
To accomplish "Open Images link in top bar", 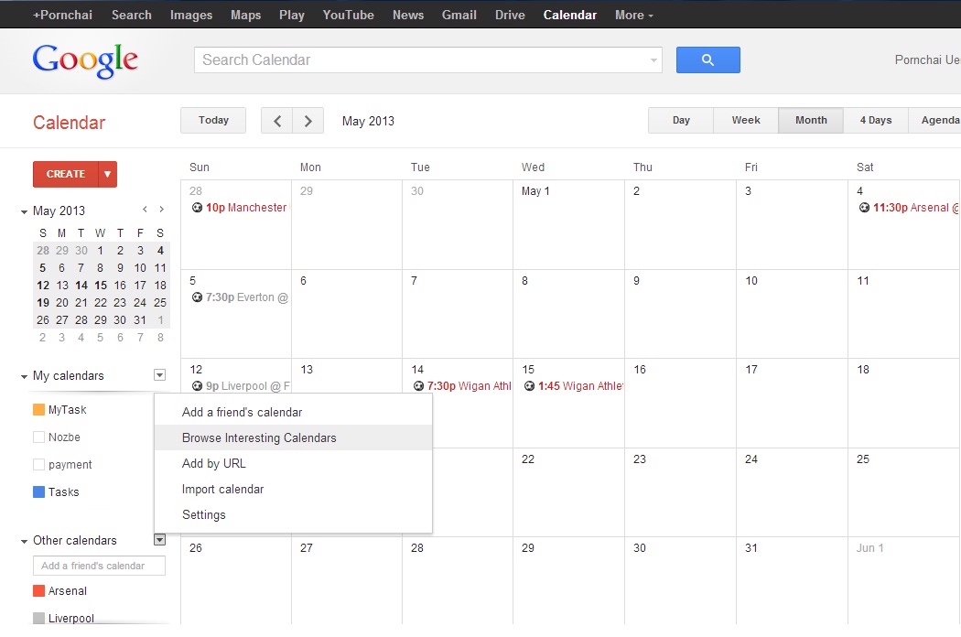I will click(x=191, y=15).
